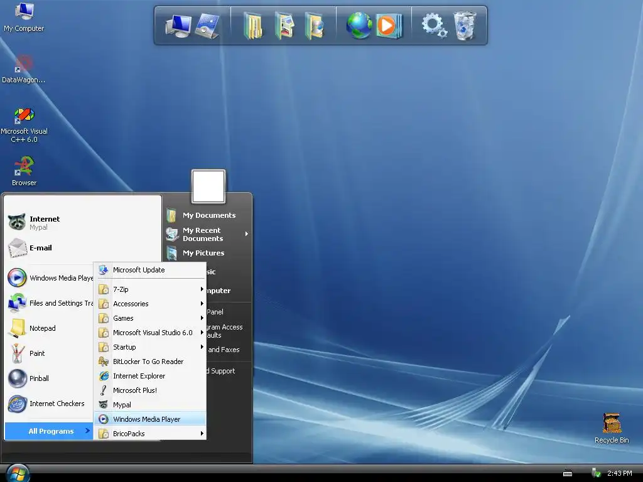Open the recycle bin icon in dock

(x=465, y=25)
